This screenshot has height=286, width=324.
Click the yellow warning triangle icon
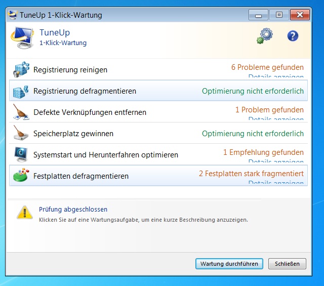(25, 213)
